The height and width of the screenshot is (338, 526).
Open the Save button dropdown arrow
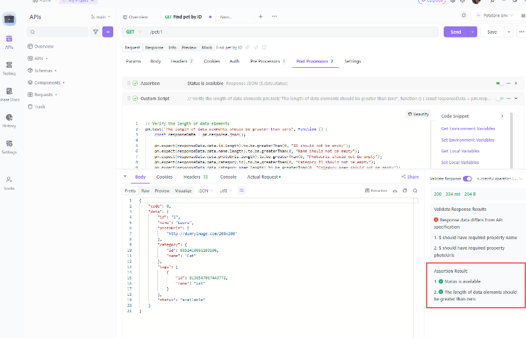point(509,32)
